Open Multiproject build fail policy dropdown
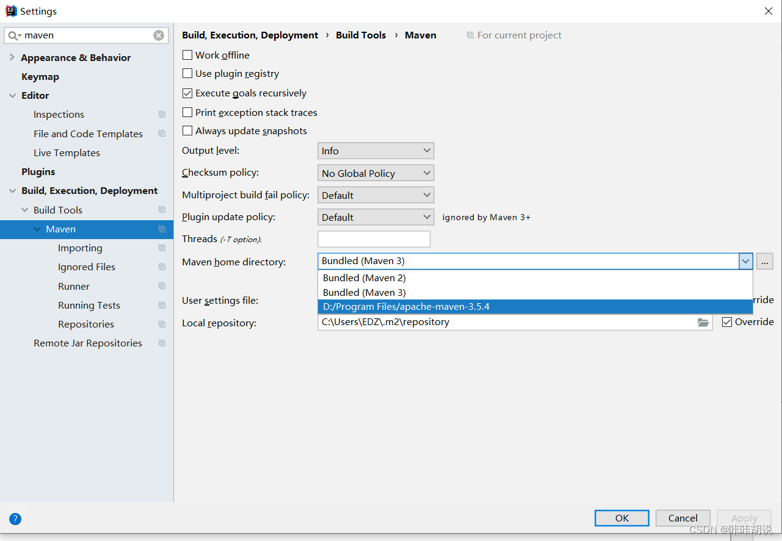 tap(376, 195)
